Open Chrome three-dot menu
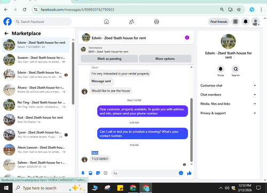The image size is (267, 193). (261, 10)
